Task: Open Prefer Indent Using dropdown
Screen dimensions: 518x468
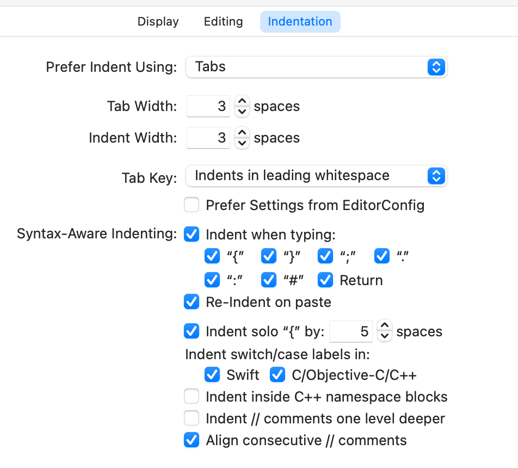Action: 316,67
